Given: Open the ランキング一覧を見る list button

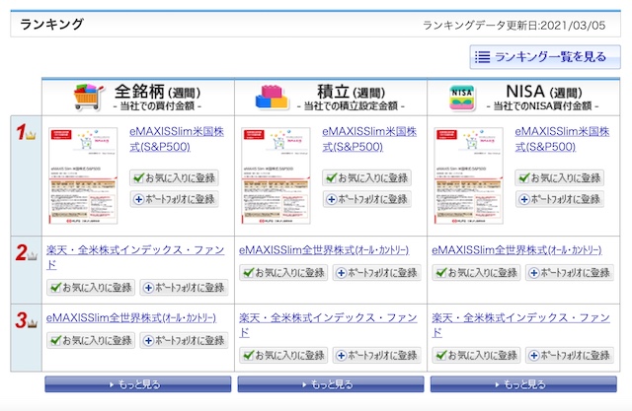Looking at the screenshot, I should pyautogui.click(x=539, y=57).
